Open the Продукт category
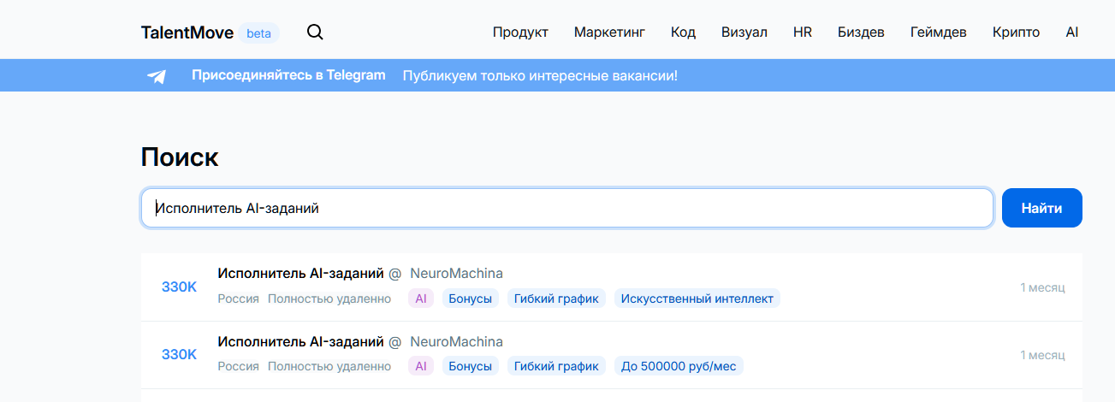The image size is (1115, 402). 520,33
